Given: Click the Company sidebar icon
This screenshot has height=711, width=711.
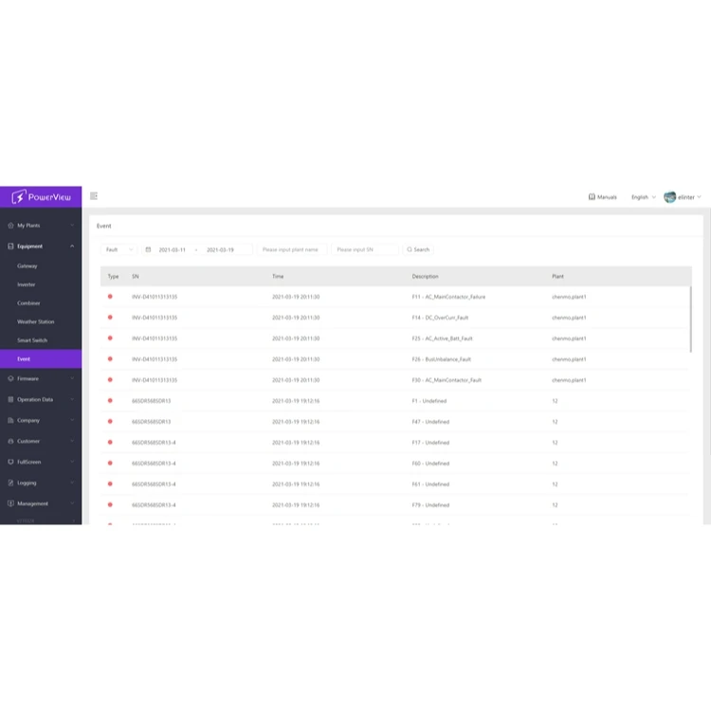Looking at the screenshot, I should click(10, 420).
